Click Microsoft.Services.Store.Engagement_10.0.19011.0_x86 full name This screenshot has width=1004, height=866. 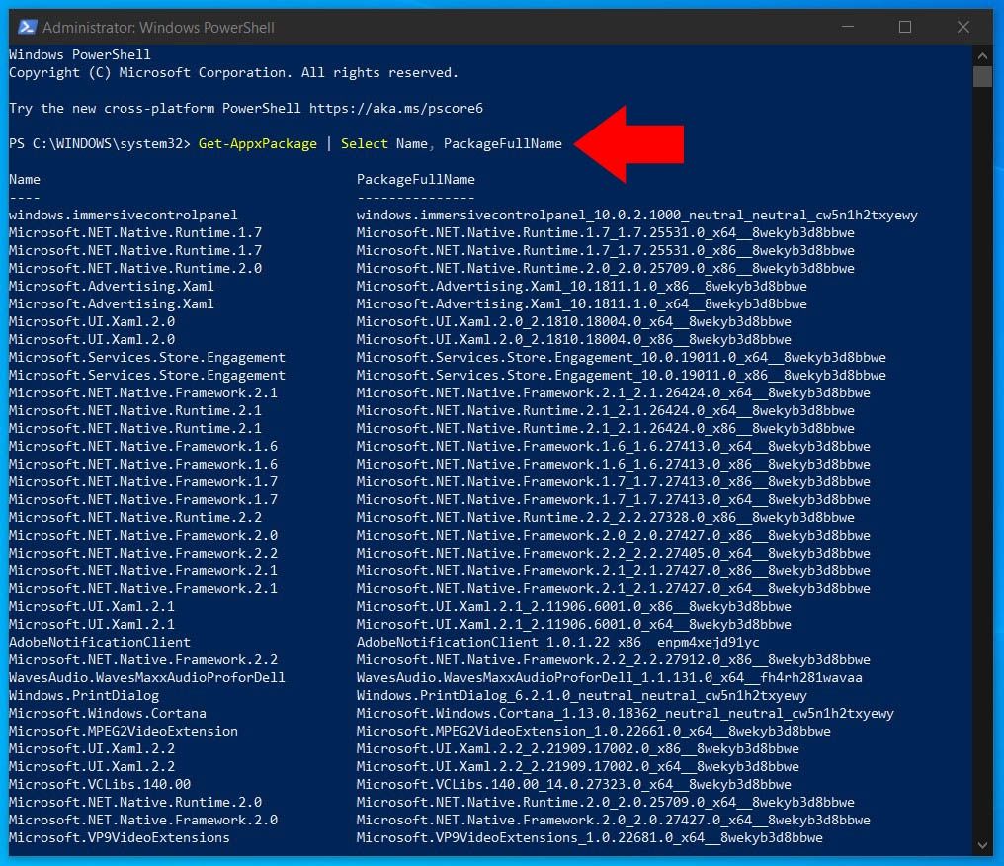(x=622, y=376)
